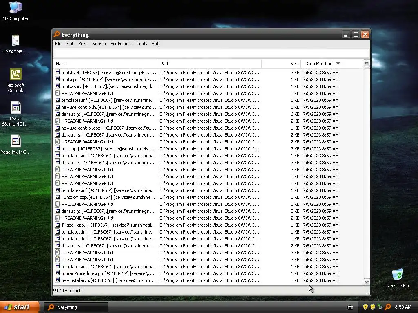
Task: Open the File menu
Action: (58, 44)
